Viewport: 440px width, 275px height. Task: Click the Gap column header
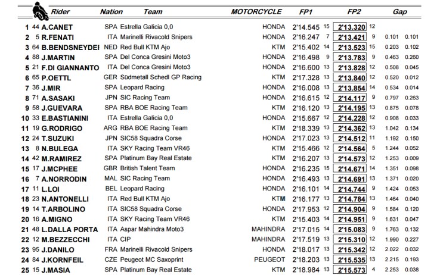tap(400, 12)
